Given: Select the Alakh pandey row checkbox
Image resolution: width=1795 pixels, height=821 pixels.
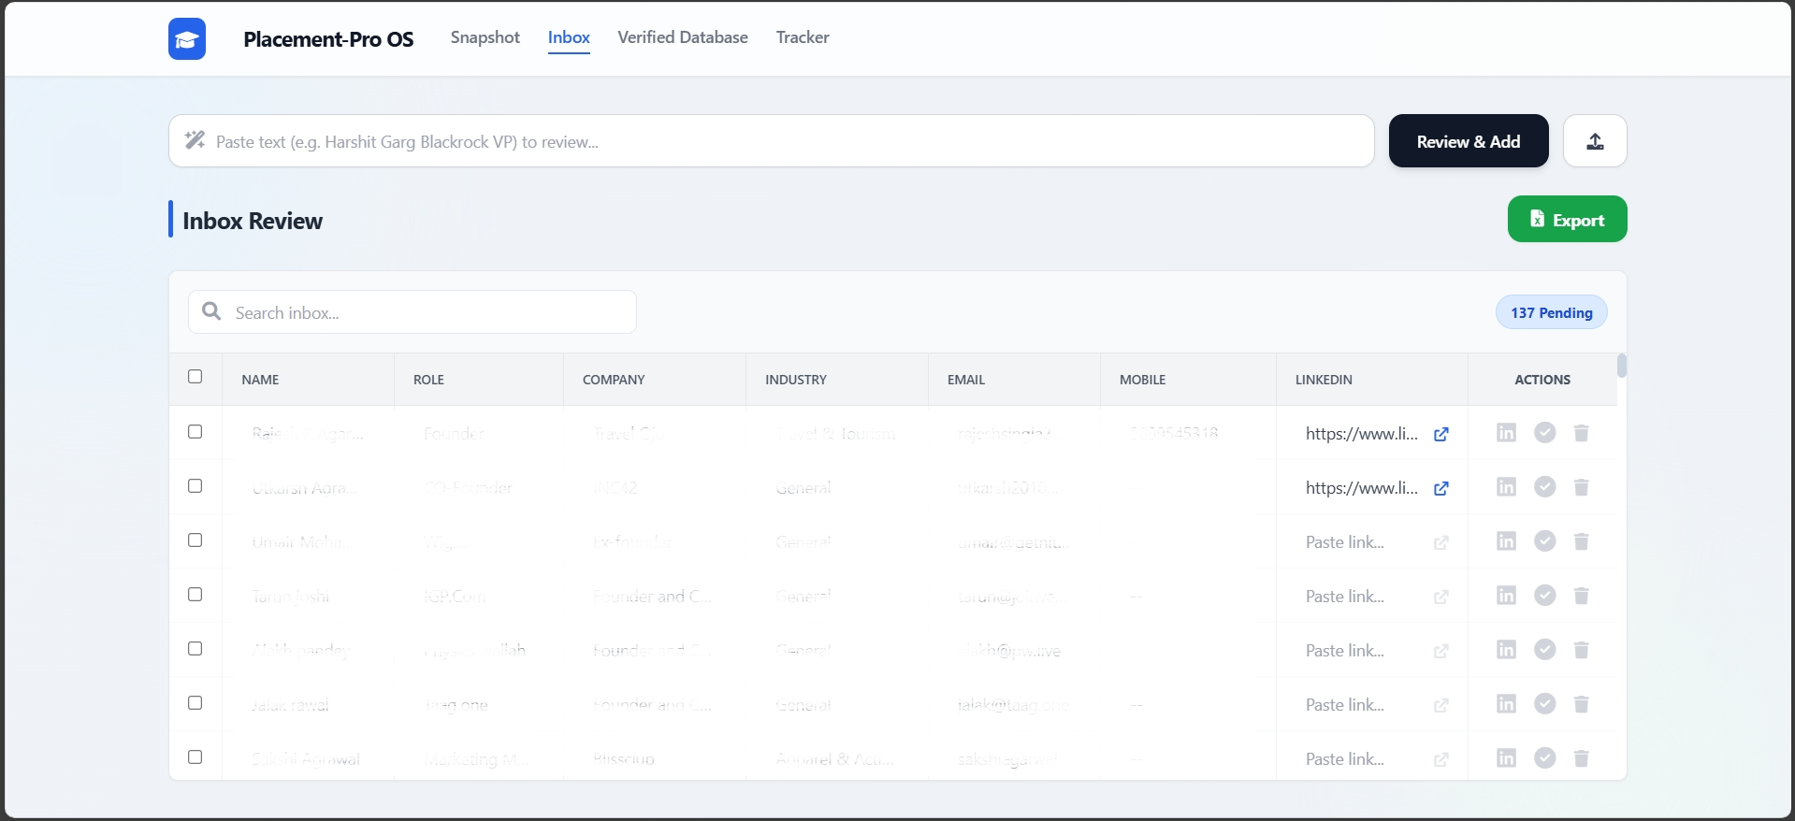Looking at the screenshot, I should 195,648.
